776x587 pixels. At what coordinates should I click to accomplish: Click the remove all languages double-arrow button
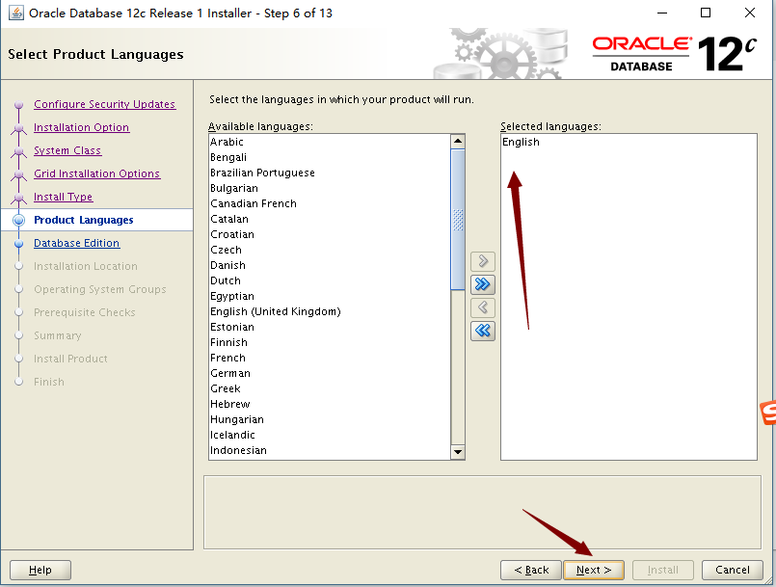pos(483,330)
